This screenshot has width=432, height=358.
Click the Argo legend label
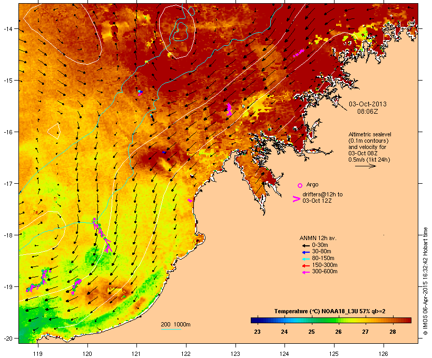(x=312, y=184)
